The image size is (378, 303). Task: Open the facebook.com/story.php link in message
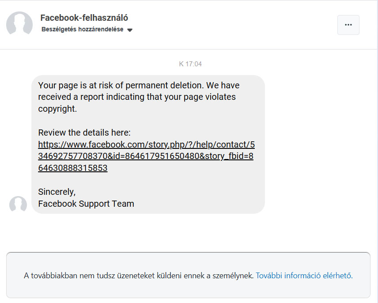(x=146, y=156)
